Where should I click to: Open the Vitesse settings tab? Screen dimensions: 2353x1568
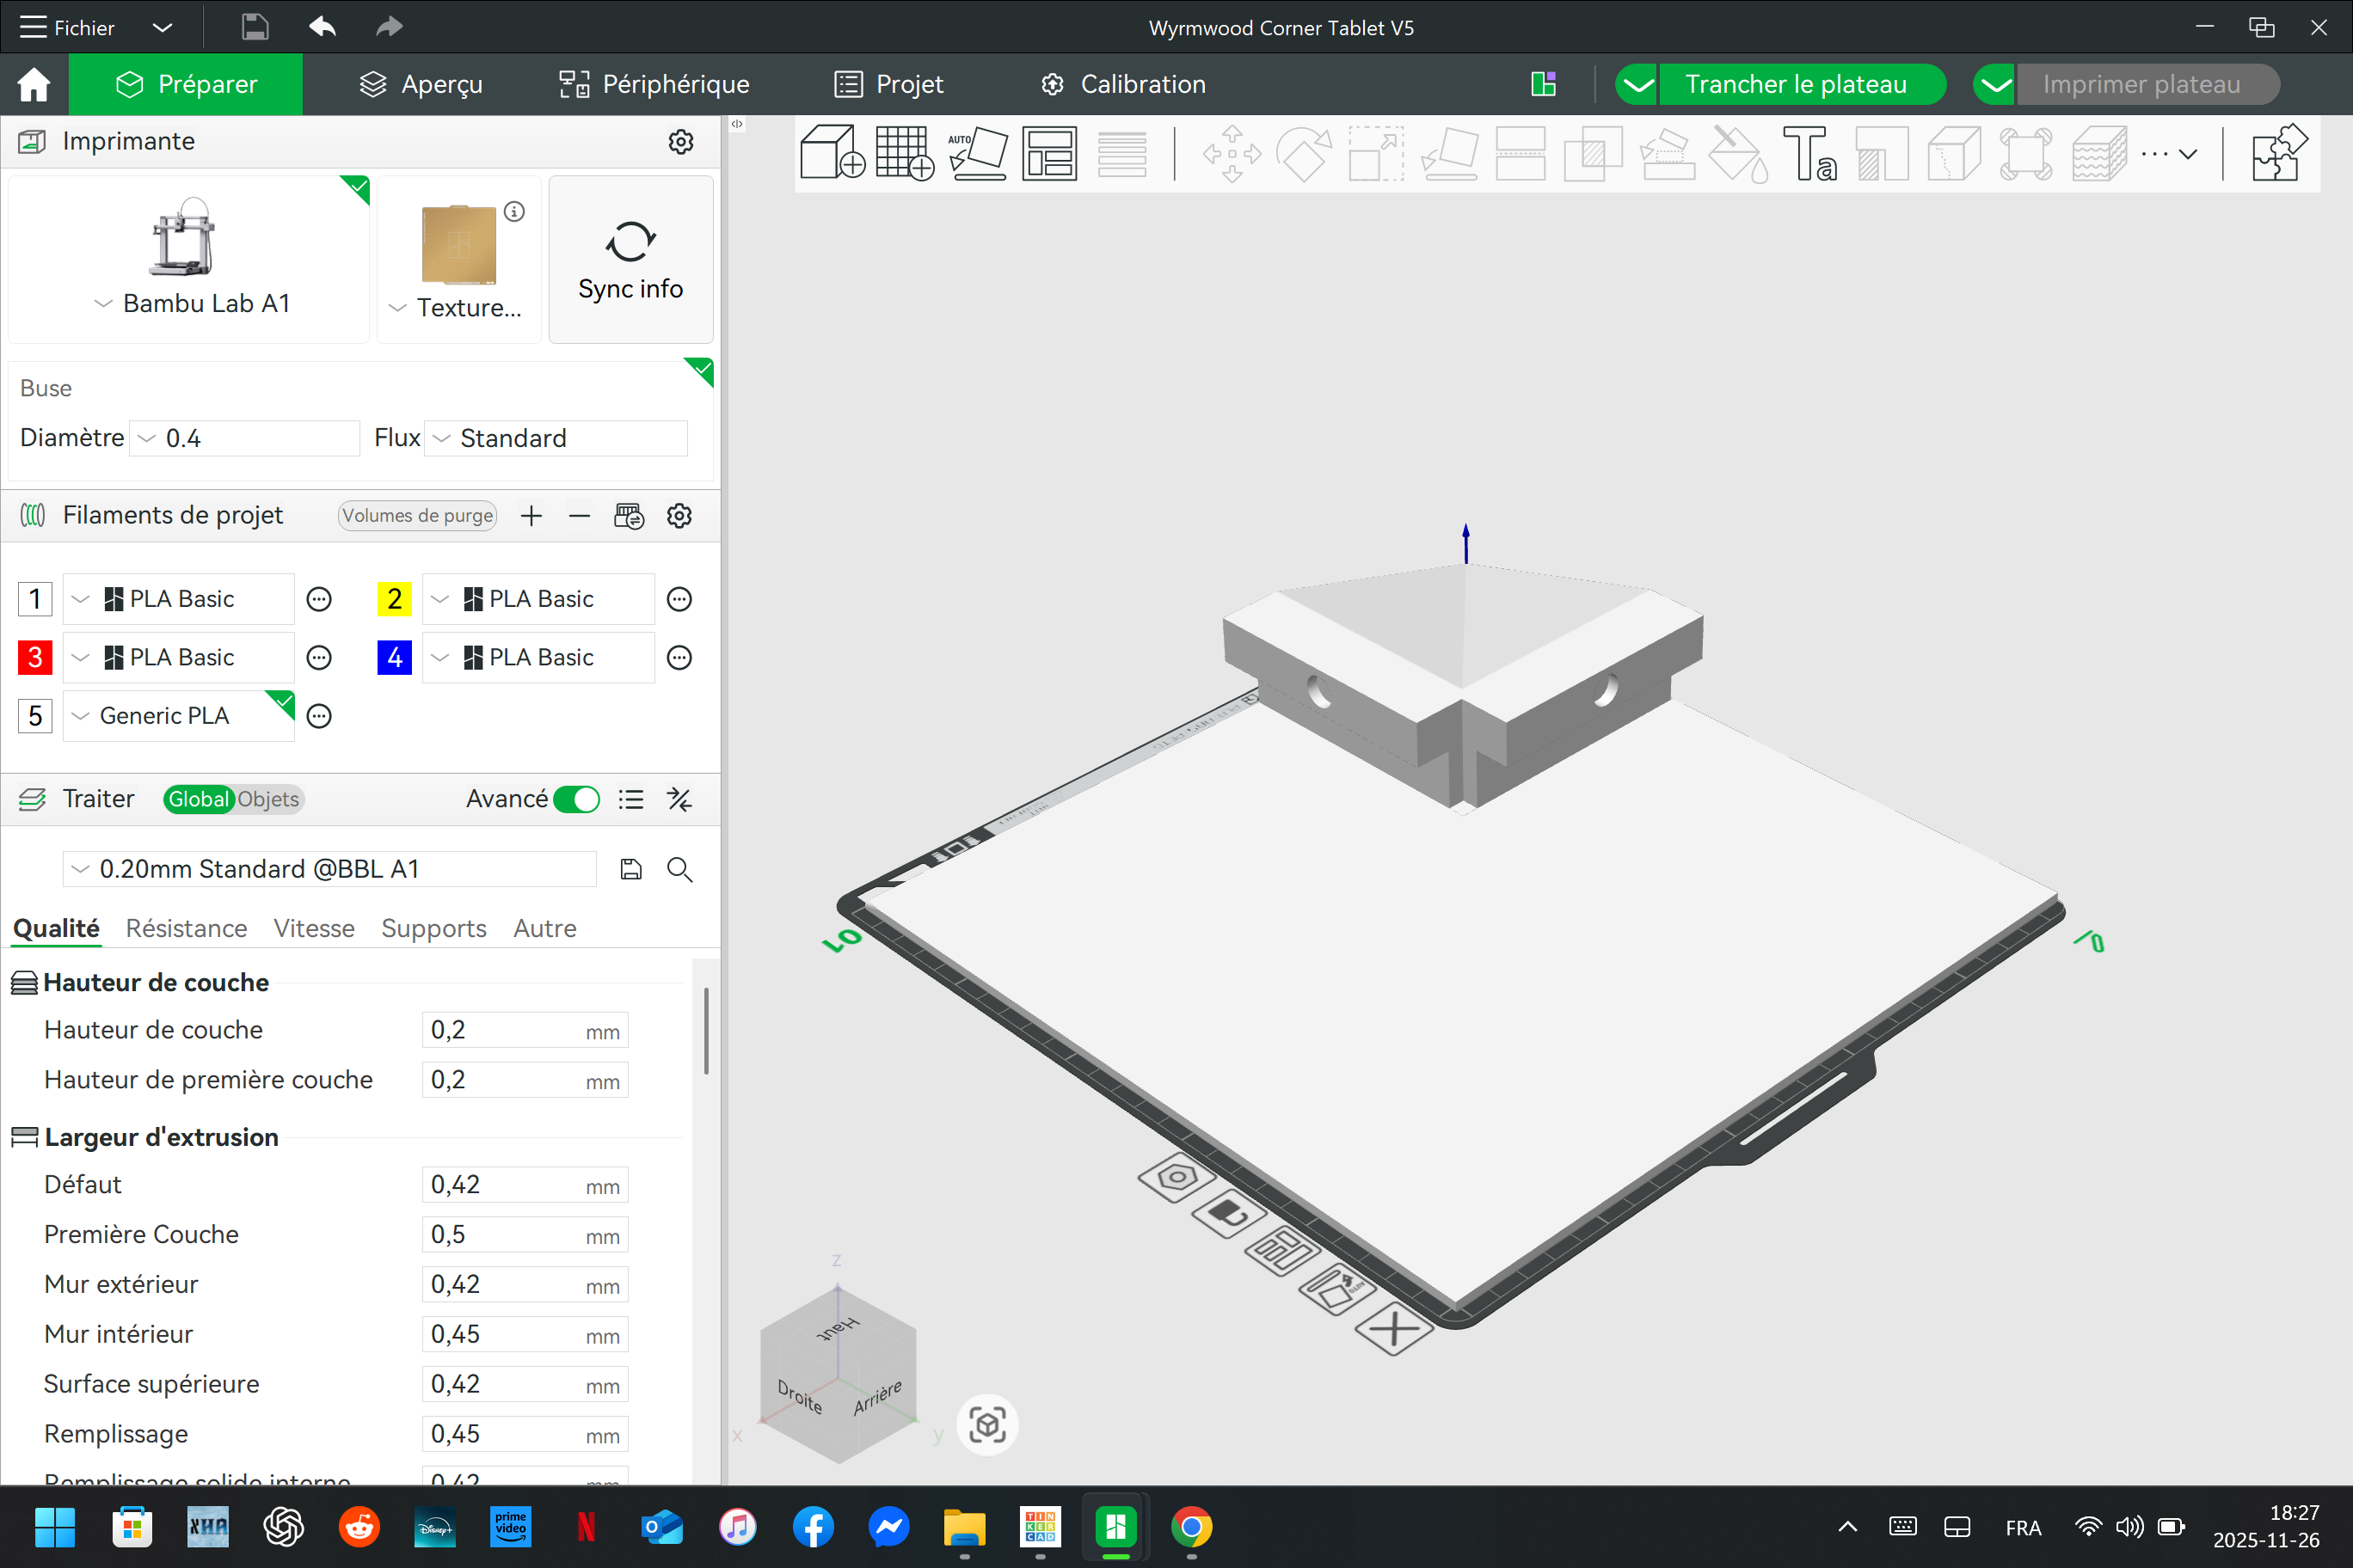pos(314,928)
